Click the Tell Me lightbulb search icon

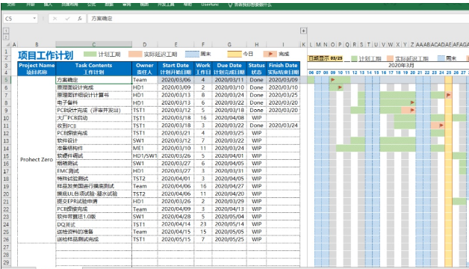click(x=230, y=4)
